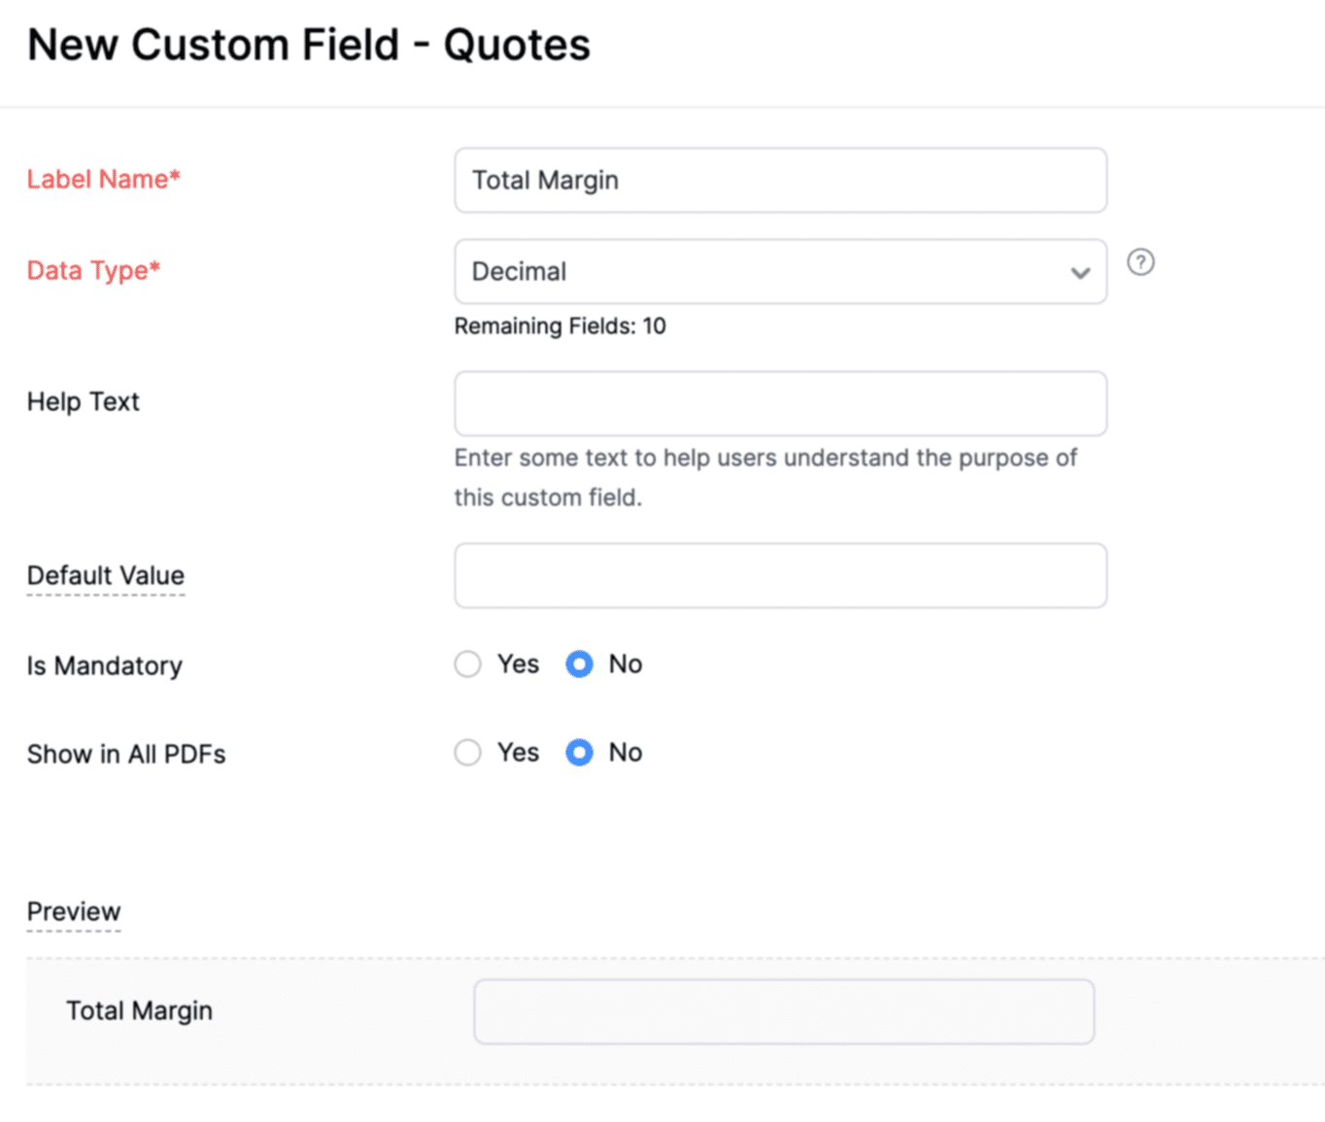The width and height of the screenshot is (1325, 1122).
Task: Select Yes for Is Mandatory
Action: tap(468, 664)
